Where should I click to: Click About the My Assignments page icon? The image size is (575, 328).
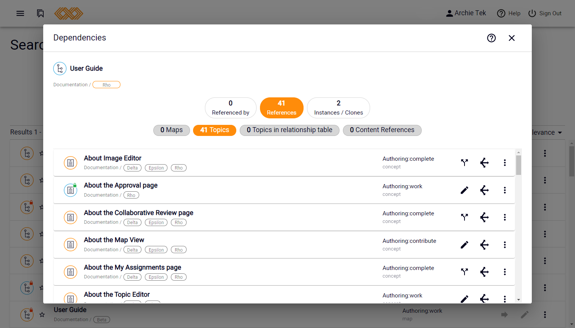click(70, 272)
